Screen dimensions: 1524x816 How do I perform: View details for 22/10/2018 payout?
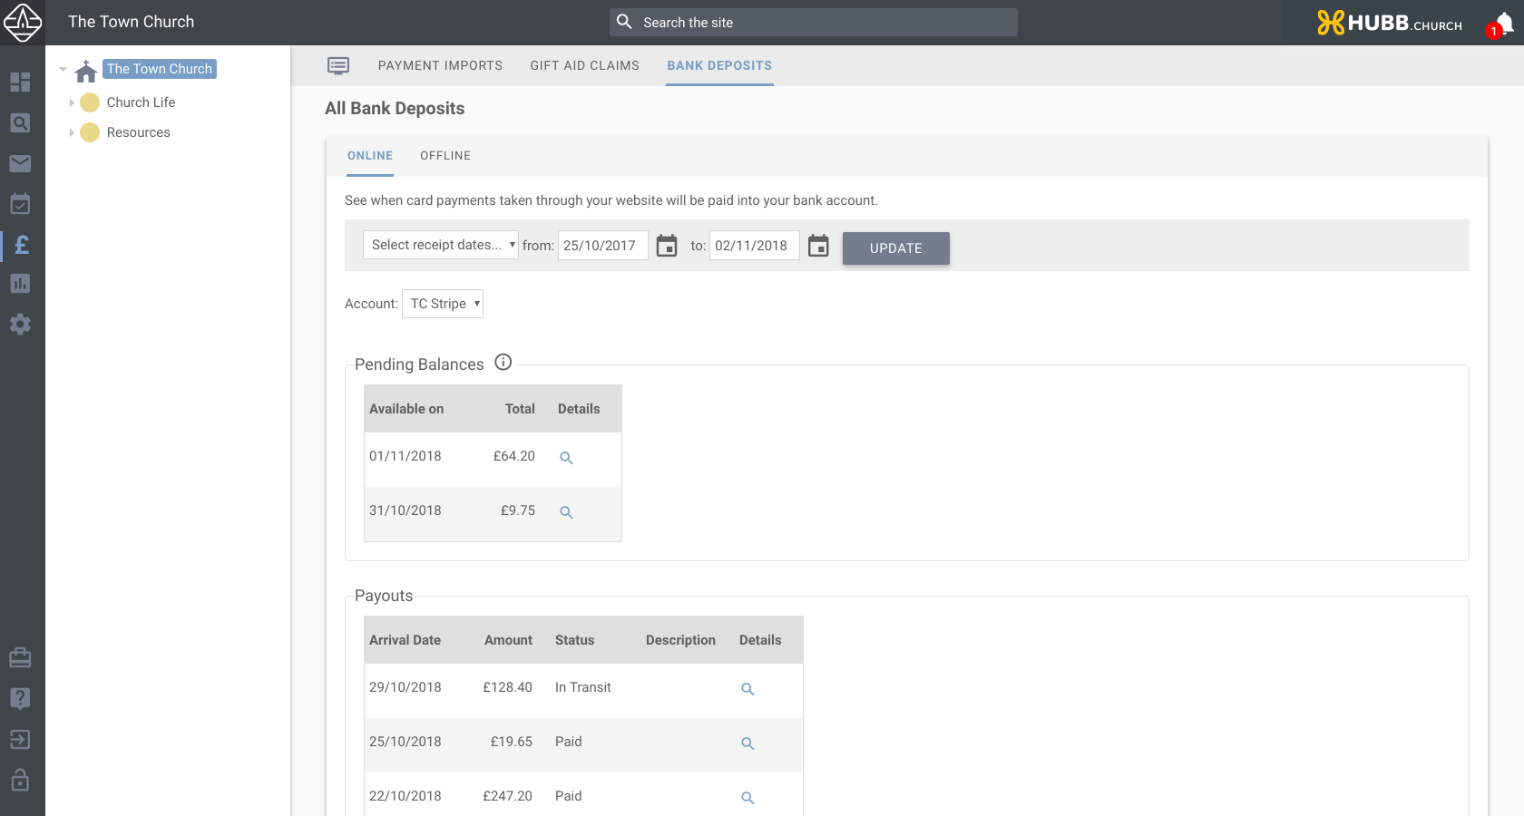(747, 798)
